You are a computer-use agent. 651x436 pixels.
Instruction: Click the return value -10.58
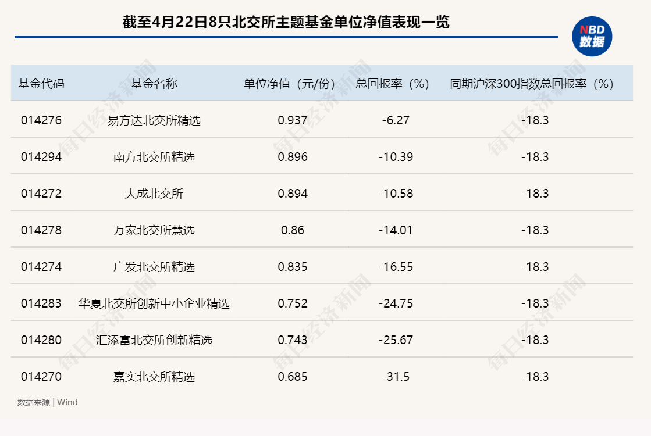[x=396, y=194]
